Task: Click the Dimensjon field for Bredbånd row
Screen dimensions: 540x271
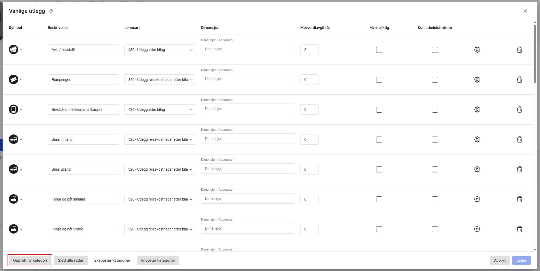Action: 248,109
